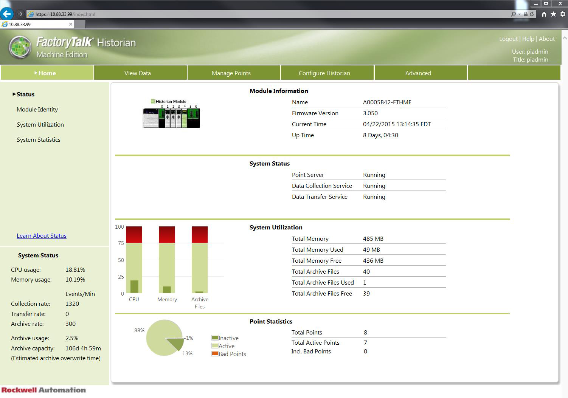Open System Statistics in the sidebar
Screen dimensions: 568x398
38,139
